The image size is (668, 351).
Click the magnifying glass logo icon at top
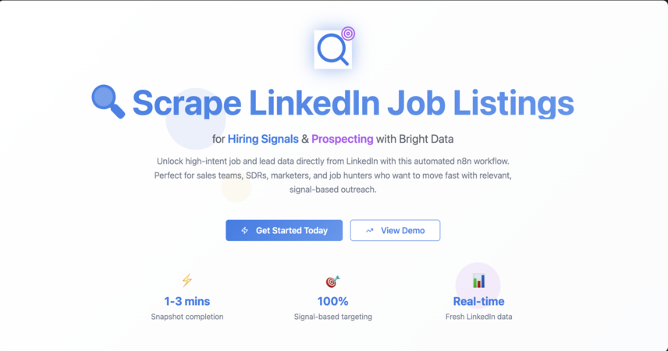(x=332, y=49)
